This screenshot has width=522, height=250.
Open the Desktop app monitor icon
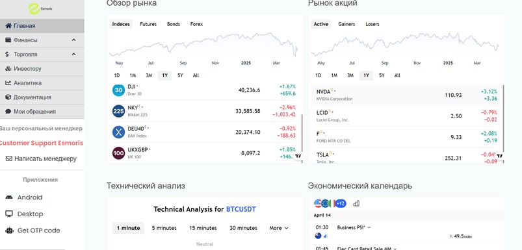[x=9, y=214]
